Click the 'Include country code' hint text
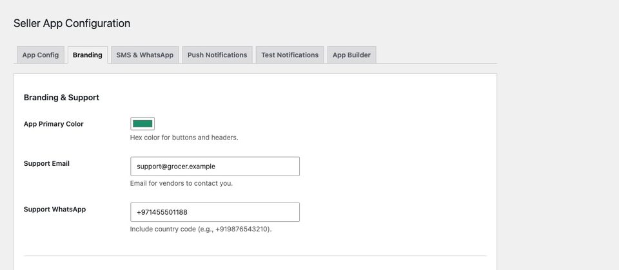The width and height of the screenshot is (619, 270). [x=201, y=229]
